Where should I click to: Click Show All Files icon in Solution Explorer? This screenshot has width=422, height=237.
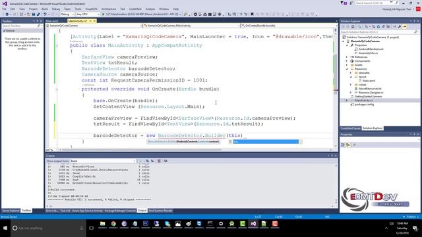[x=388, y=26]
